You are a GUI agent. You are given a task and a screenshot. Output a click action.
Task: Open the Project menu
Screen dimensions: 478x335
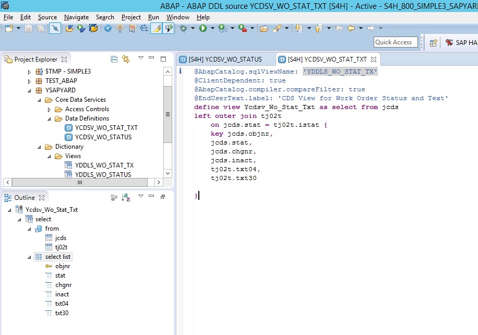coord(131,17)
